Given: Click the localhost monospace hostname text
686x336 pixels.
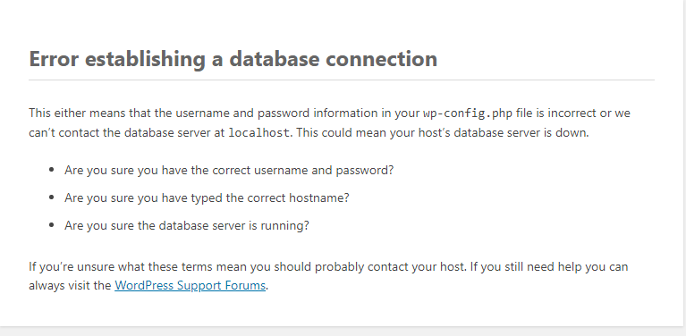Looking at the screenshot, I should click(259, 132).
